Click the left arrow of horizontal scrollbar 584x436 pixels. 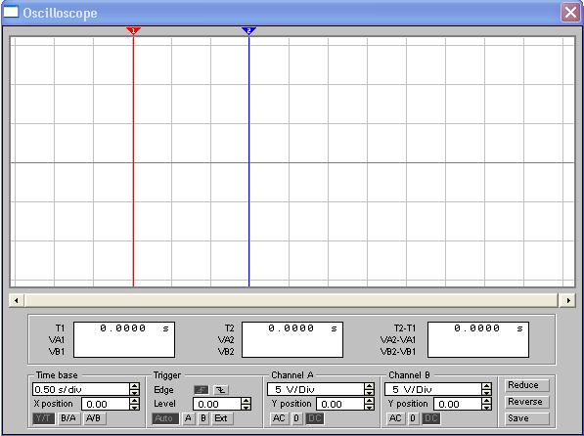[17, 300]
